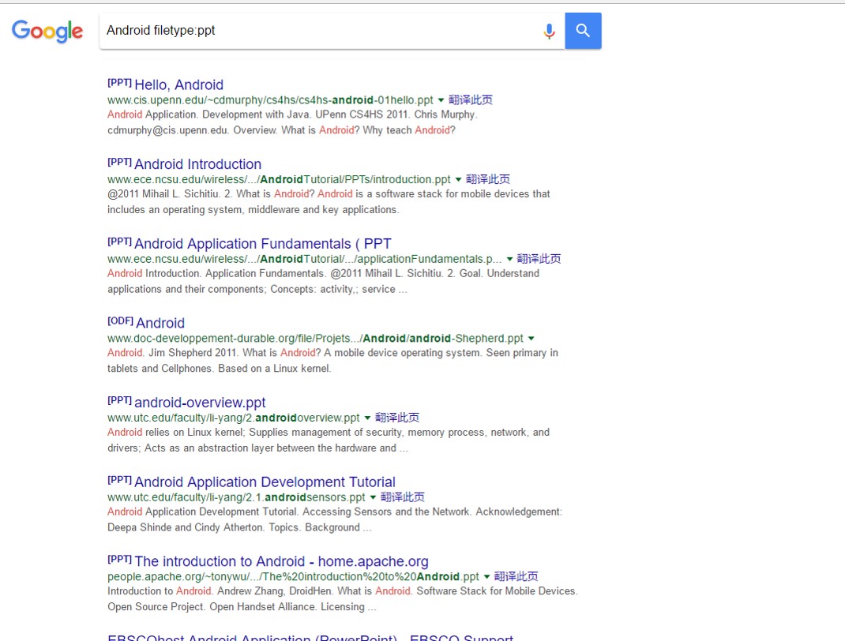Expand dropdown arrow beside cs4hs-android-01hello.ppt URL
The image size is (845, 641).
tap(441, 100)
